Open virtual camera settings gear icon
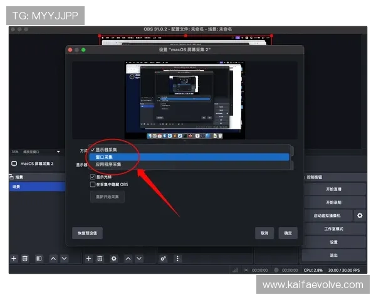Screen dimensions: 376x300 point(360,216)
